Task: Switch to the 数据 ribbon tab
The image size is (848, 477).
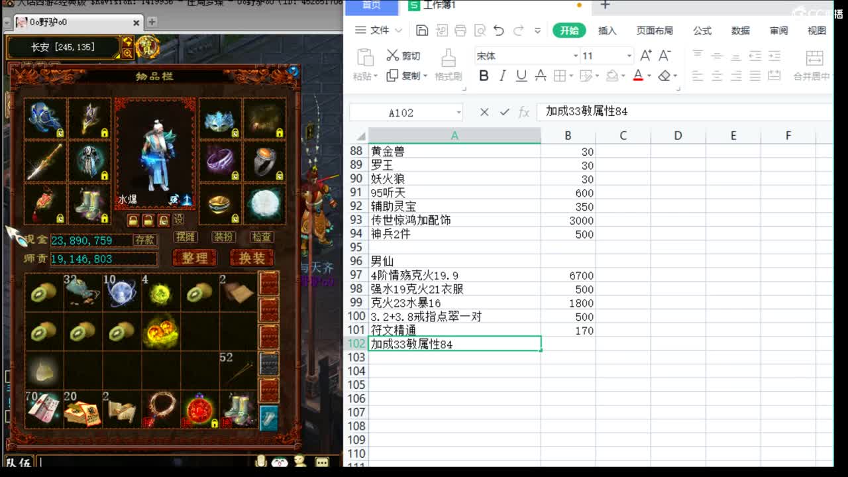Action: pos(741,30)
